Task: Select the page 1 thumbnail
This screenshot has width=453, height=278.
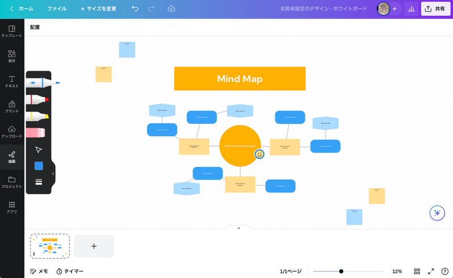Action: [50, 246]
